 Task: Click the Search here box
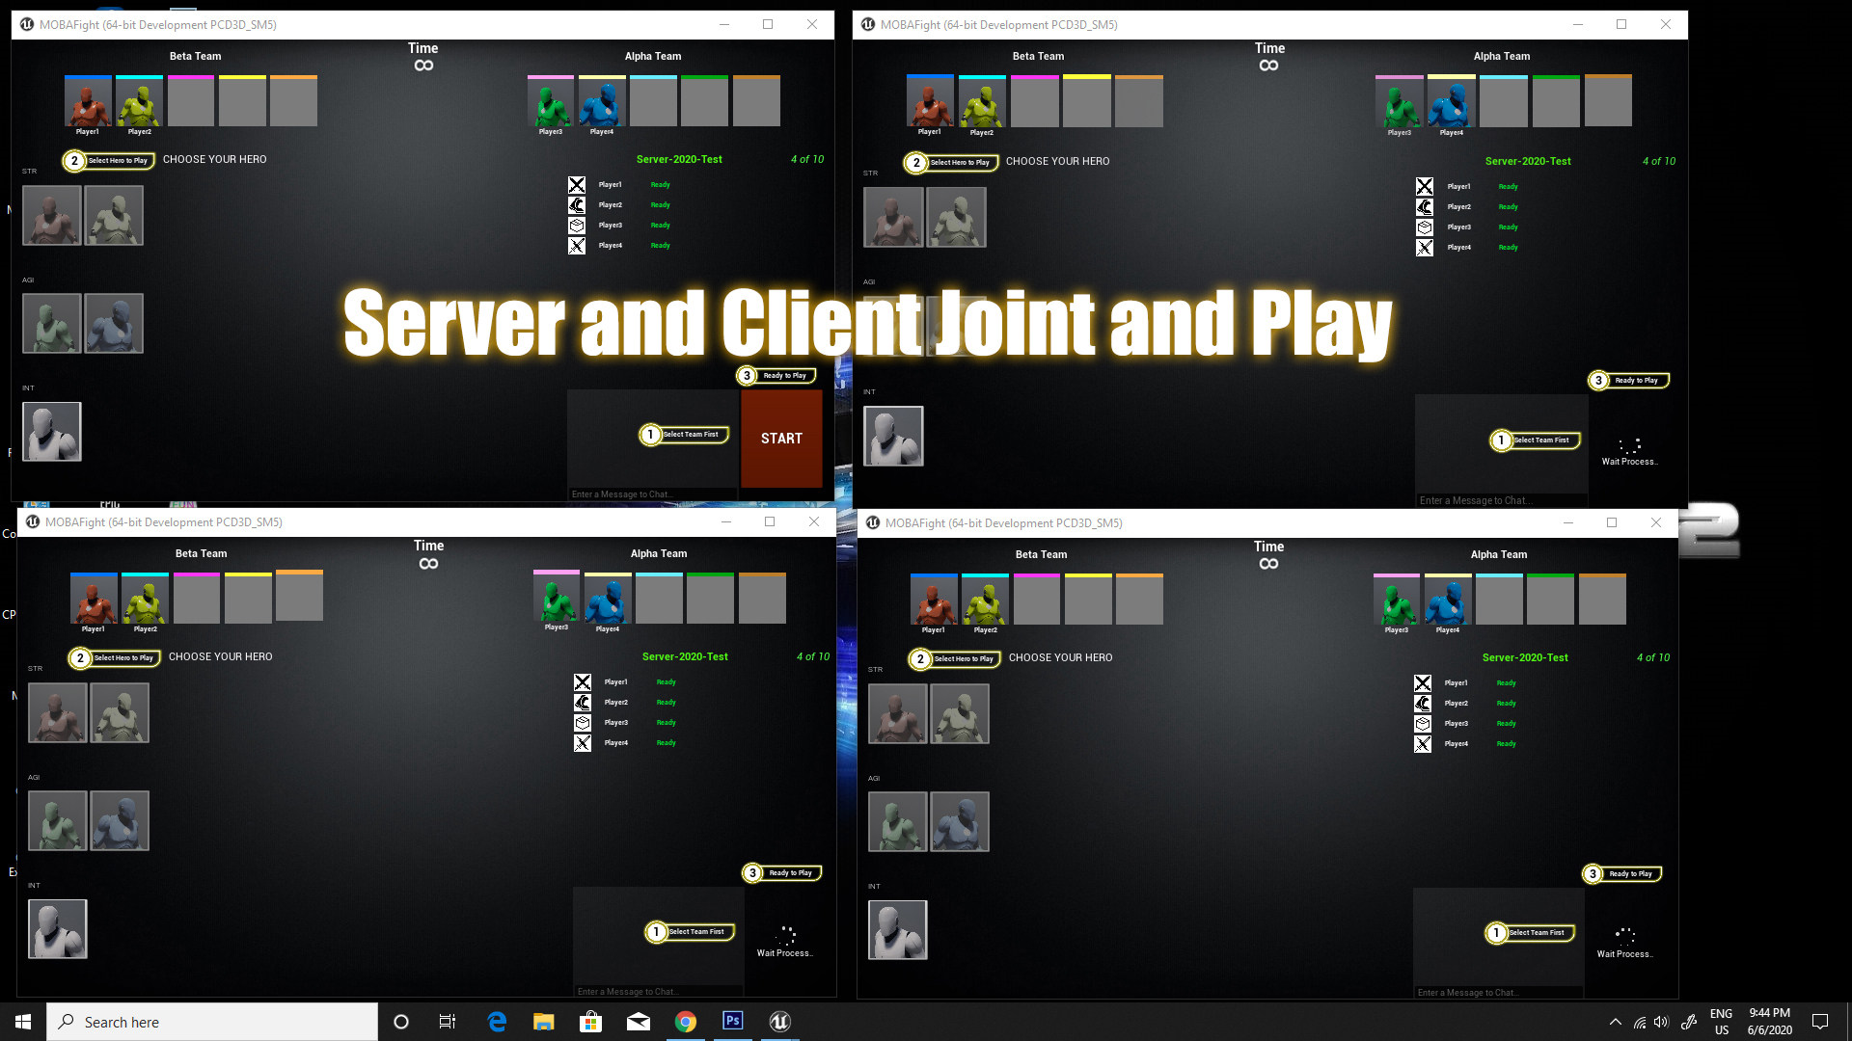tap(212, 1022)
